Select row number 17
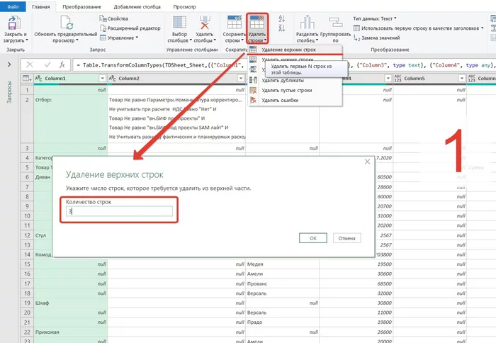Image resolution: width=496 pixels, height=343 pixels. [27, 284]
